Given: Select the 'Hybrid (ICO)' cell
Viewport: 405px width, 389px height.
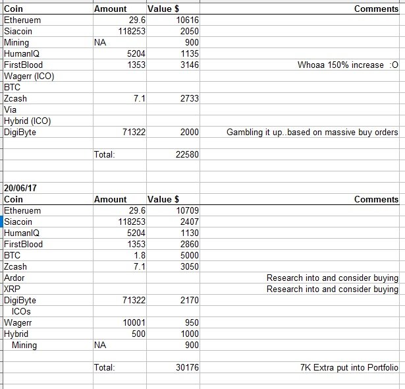Looking at the screenshot, I should [28, 121].
